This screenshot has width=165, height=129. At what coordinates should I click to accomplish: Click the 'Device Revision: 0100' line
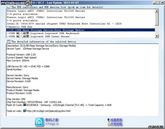point(19,81)
